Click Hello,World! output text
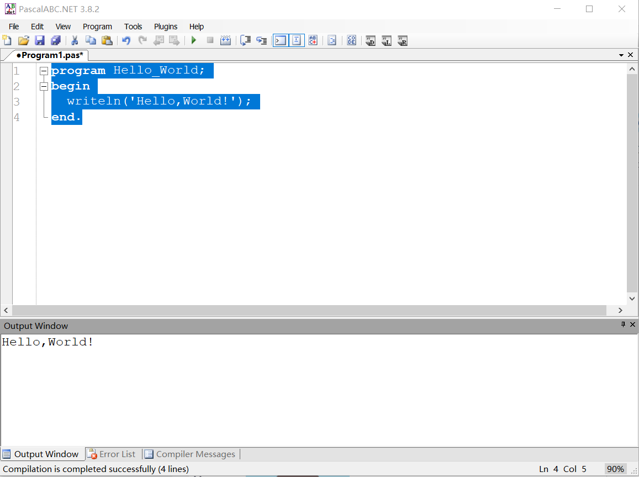Image resolution: width=639 pixels, height=477 pixels. pos(47,342)
